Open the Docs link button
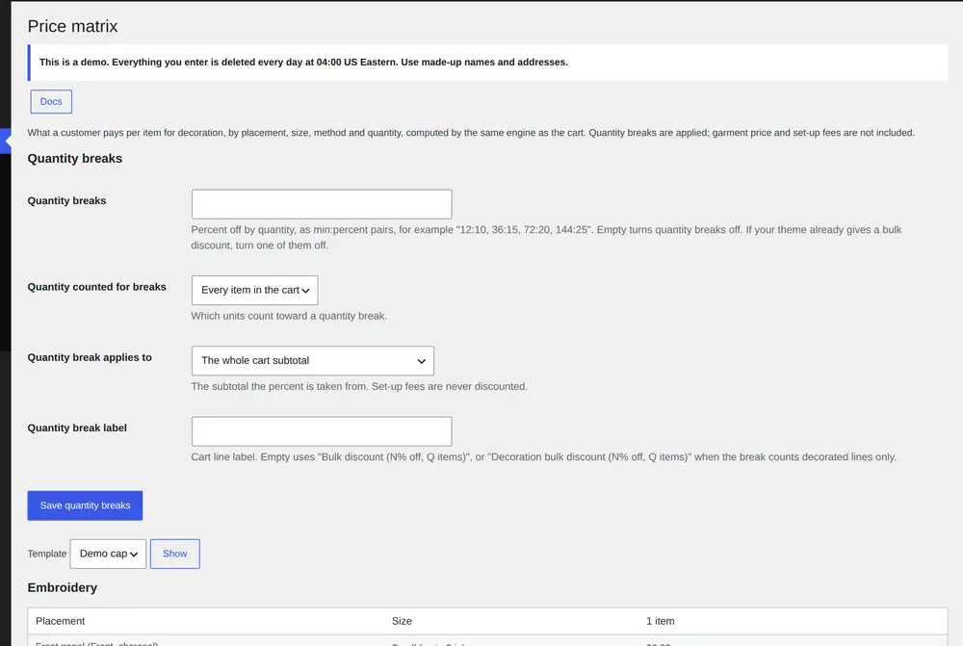The height and width of the screenshot is (646, 963). point(51,101)
